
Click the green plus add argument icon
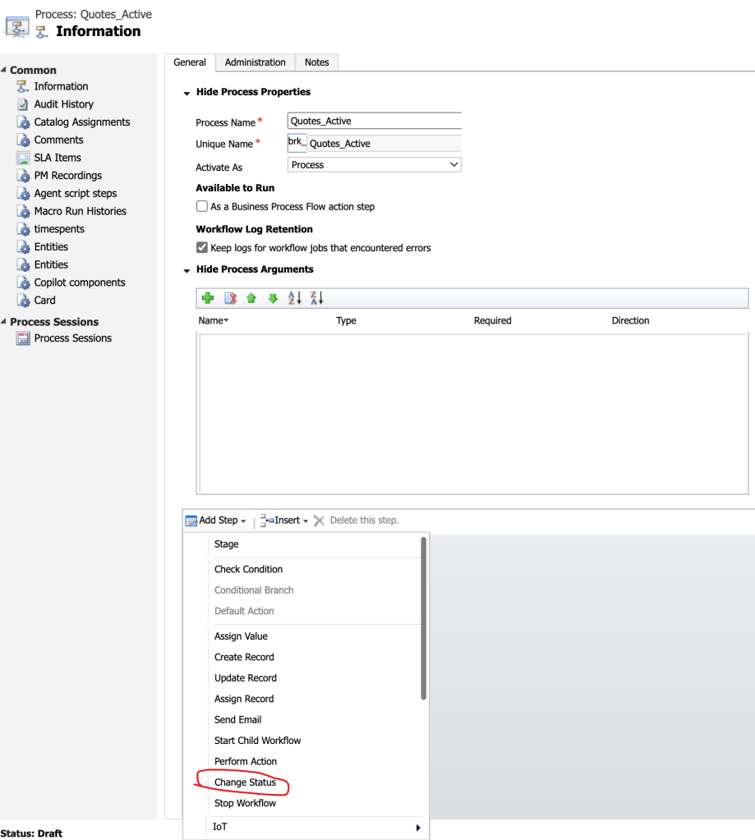(x=208, y=299)
